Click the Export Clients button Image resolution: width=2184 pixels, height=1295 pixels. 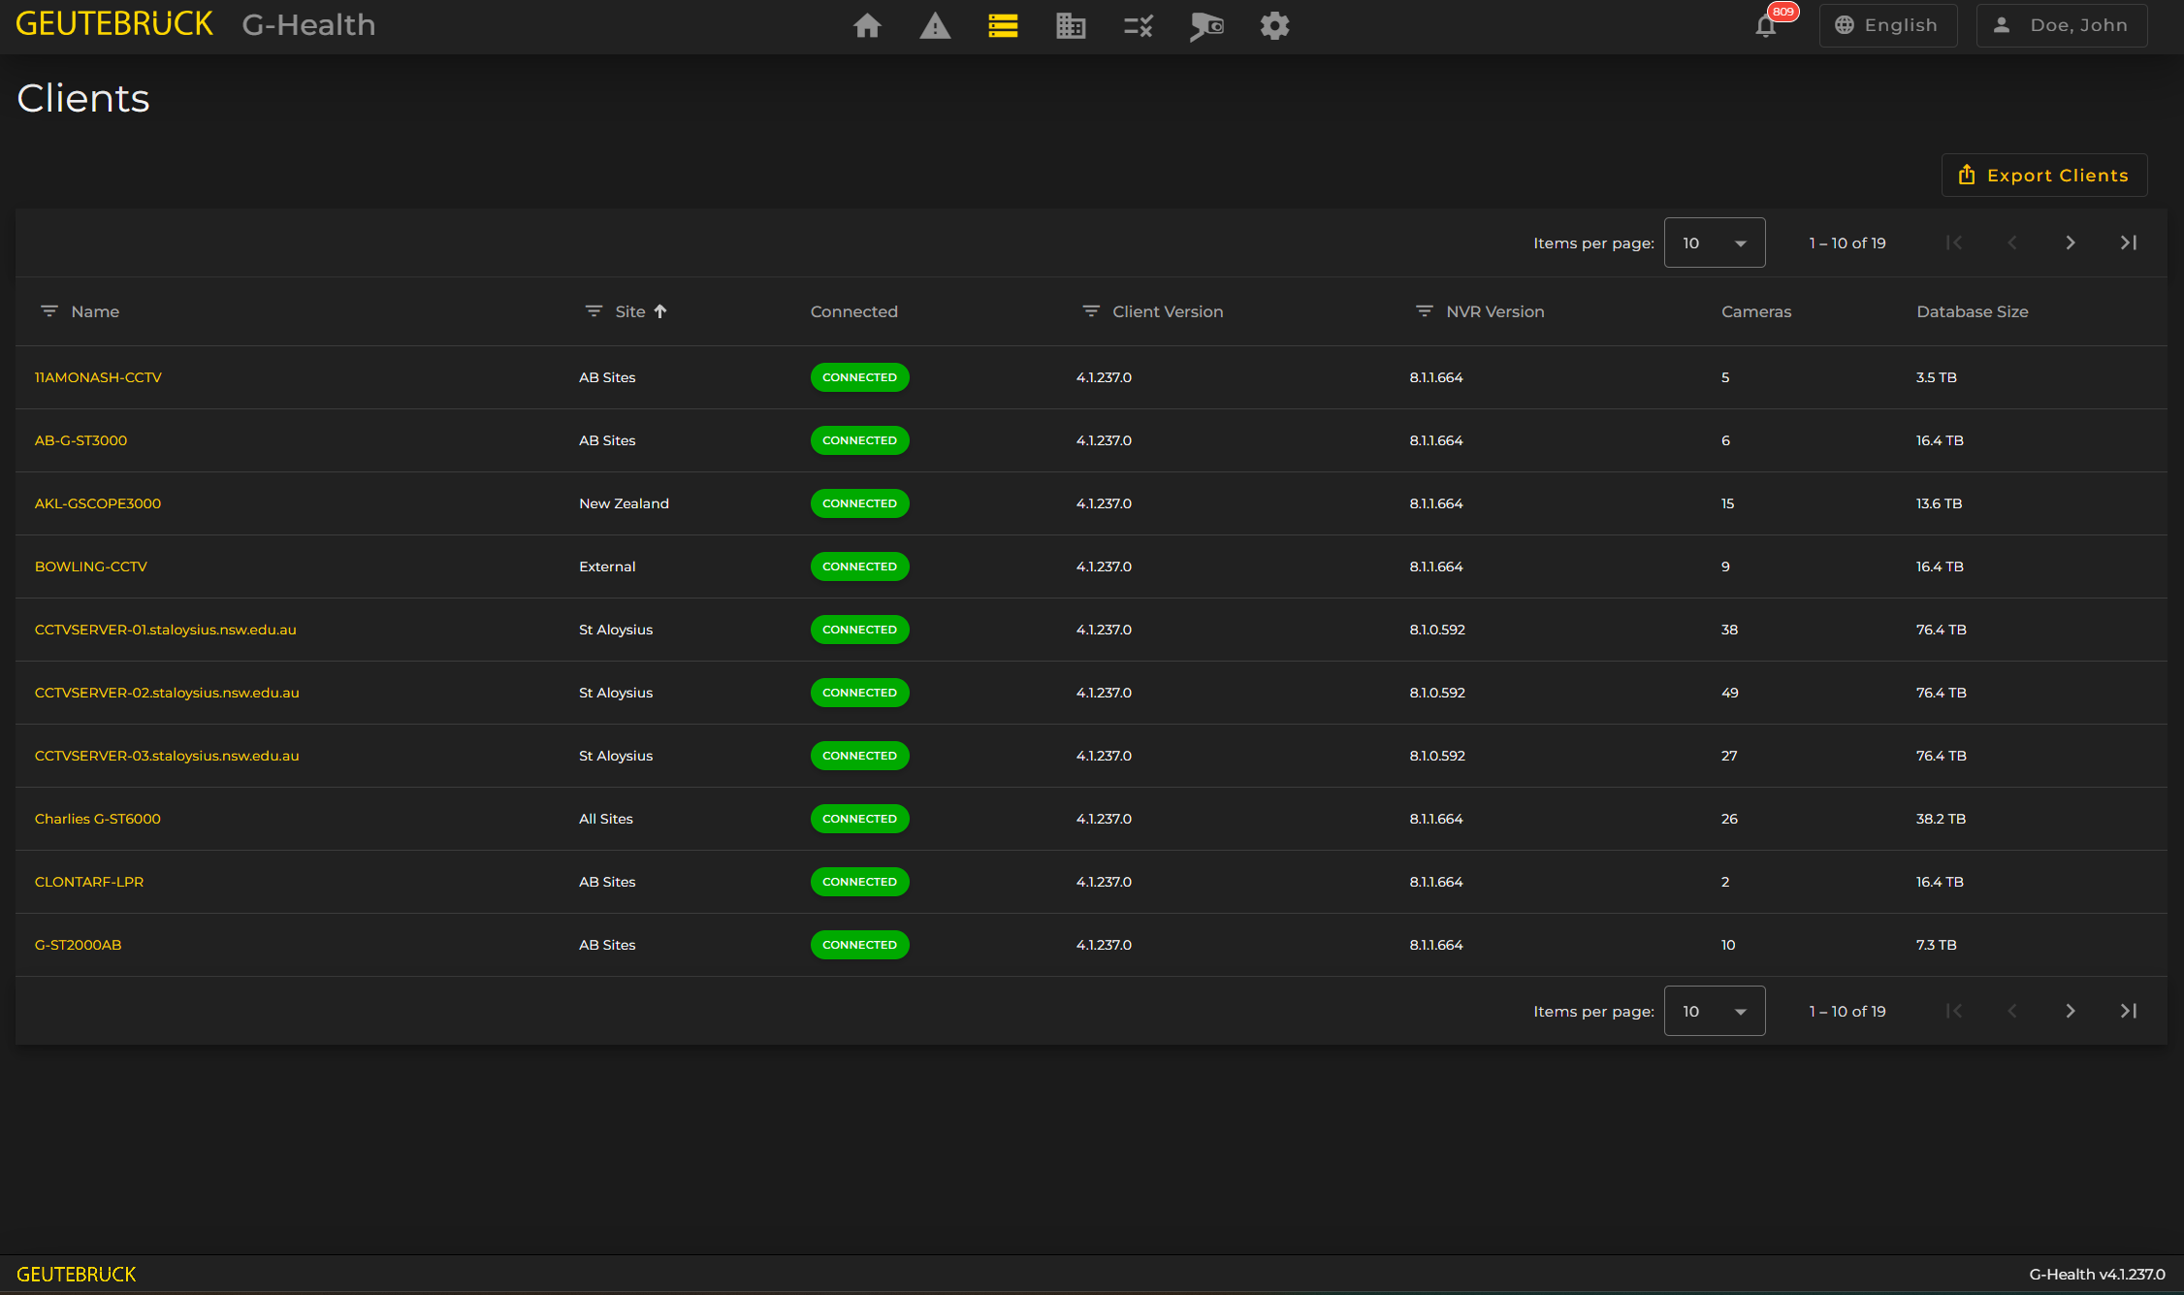coord(2043,176)
